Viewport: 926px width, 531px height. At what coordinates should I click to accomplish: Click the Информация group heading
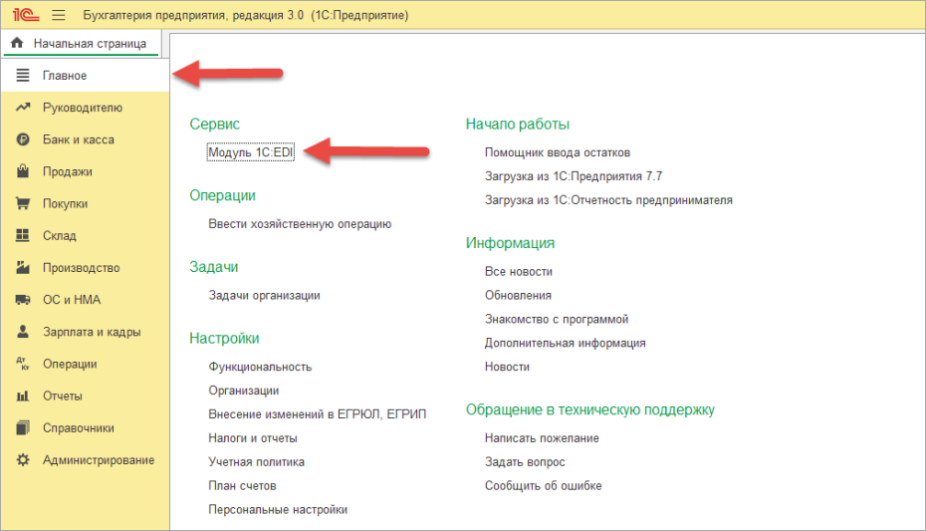pyautogui.click(x=510, y=243)
